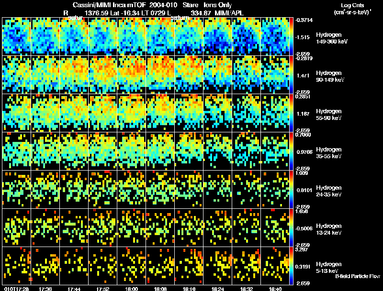
Task: Click the Hydrogen 24-35 keV label
Action: [329, 191]
